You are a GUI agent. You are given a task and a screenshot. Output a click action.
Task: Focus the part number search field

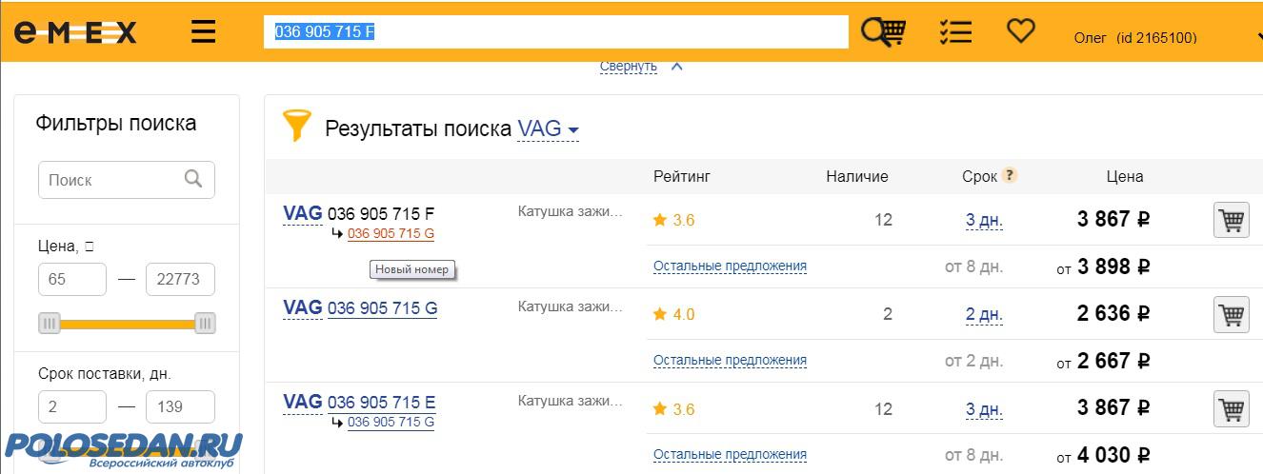click(x=555, y=31)
